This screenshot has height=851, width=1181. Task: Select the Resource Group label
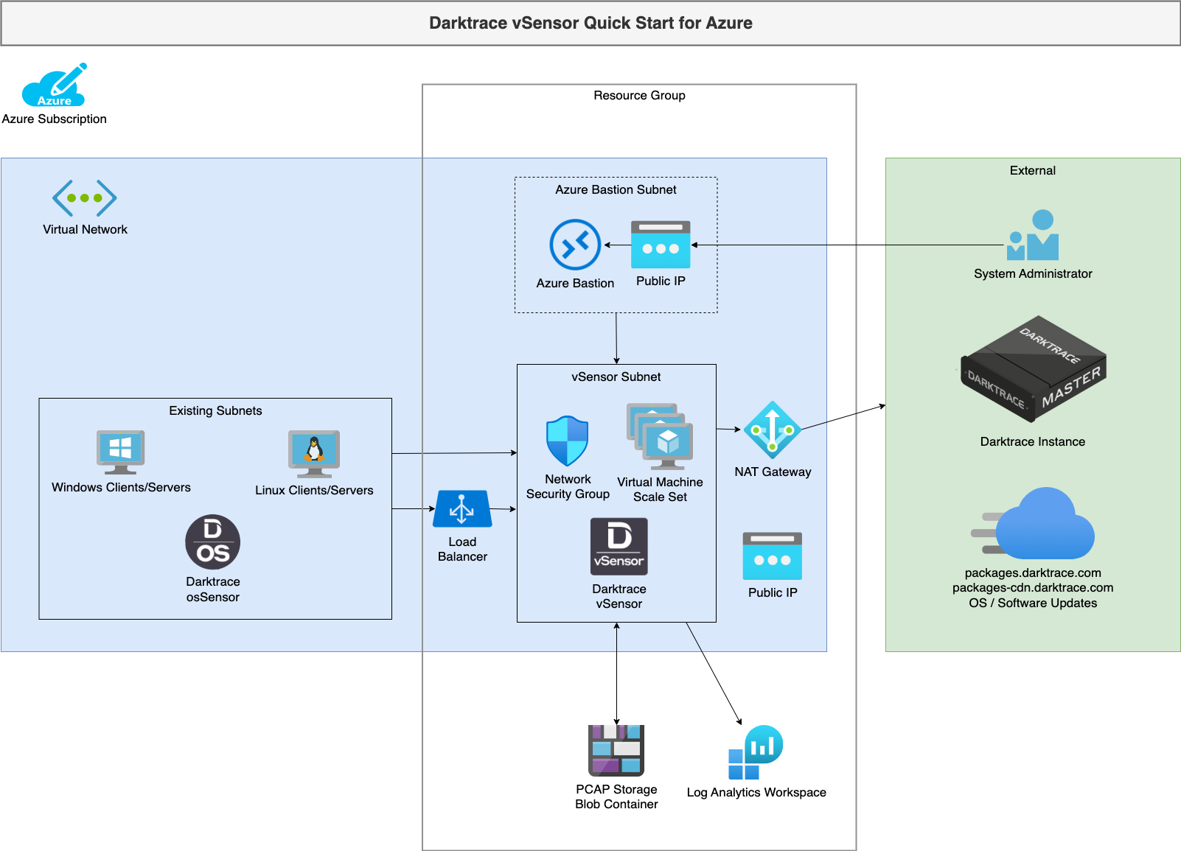tap(639, 95)
